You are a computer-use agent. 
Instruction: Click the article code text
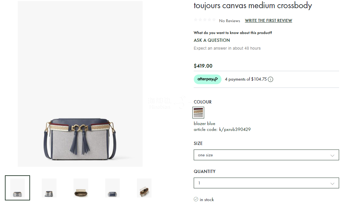coord(222,129)
